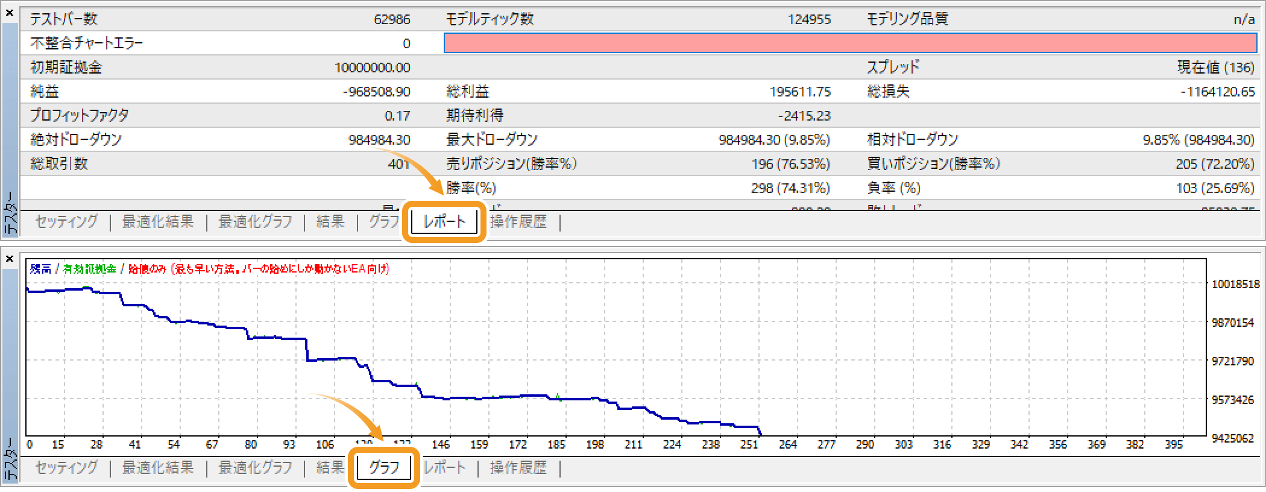Open 最適化結果 tab in upper panel

coord(158,222)
